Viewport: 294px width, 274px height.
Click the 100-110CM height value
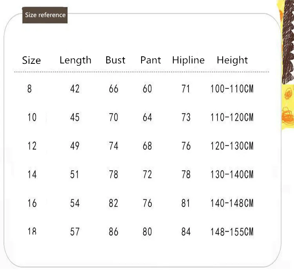pyautogui.click(x=232, y=89)
